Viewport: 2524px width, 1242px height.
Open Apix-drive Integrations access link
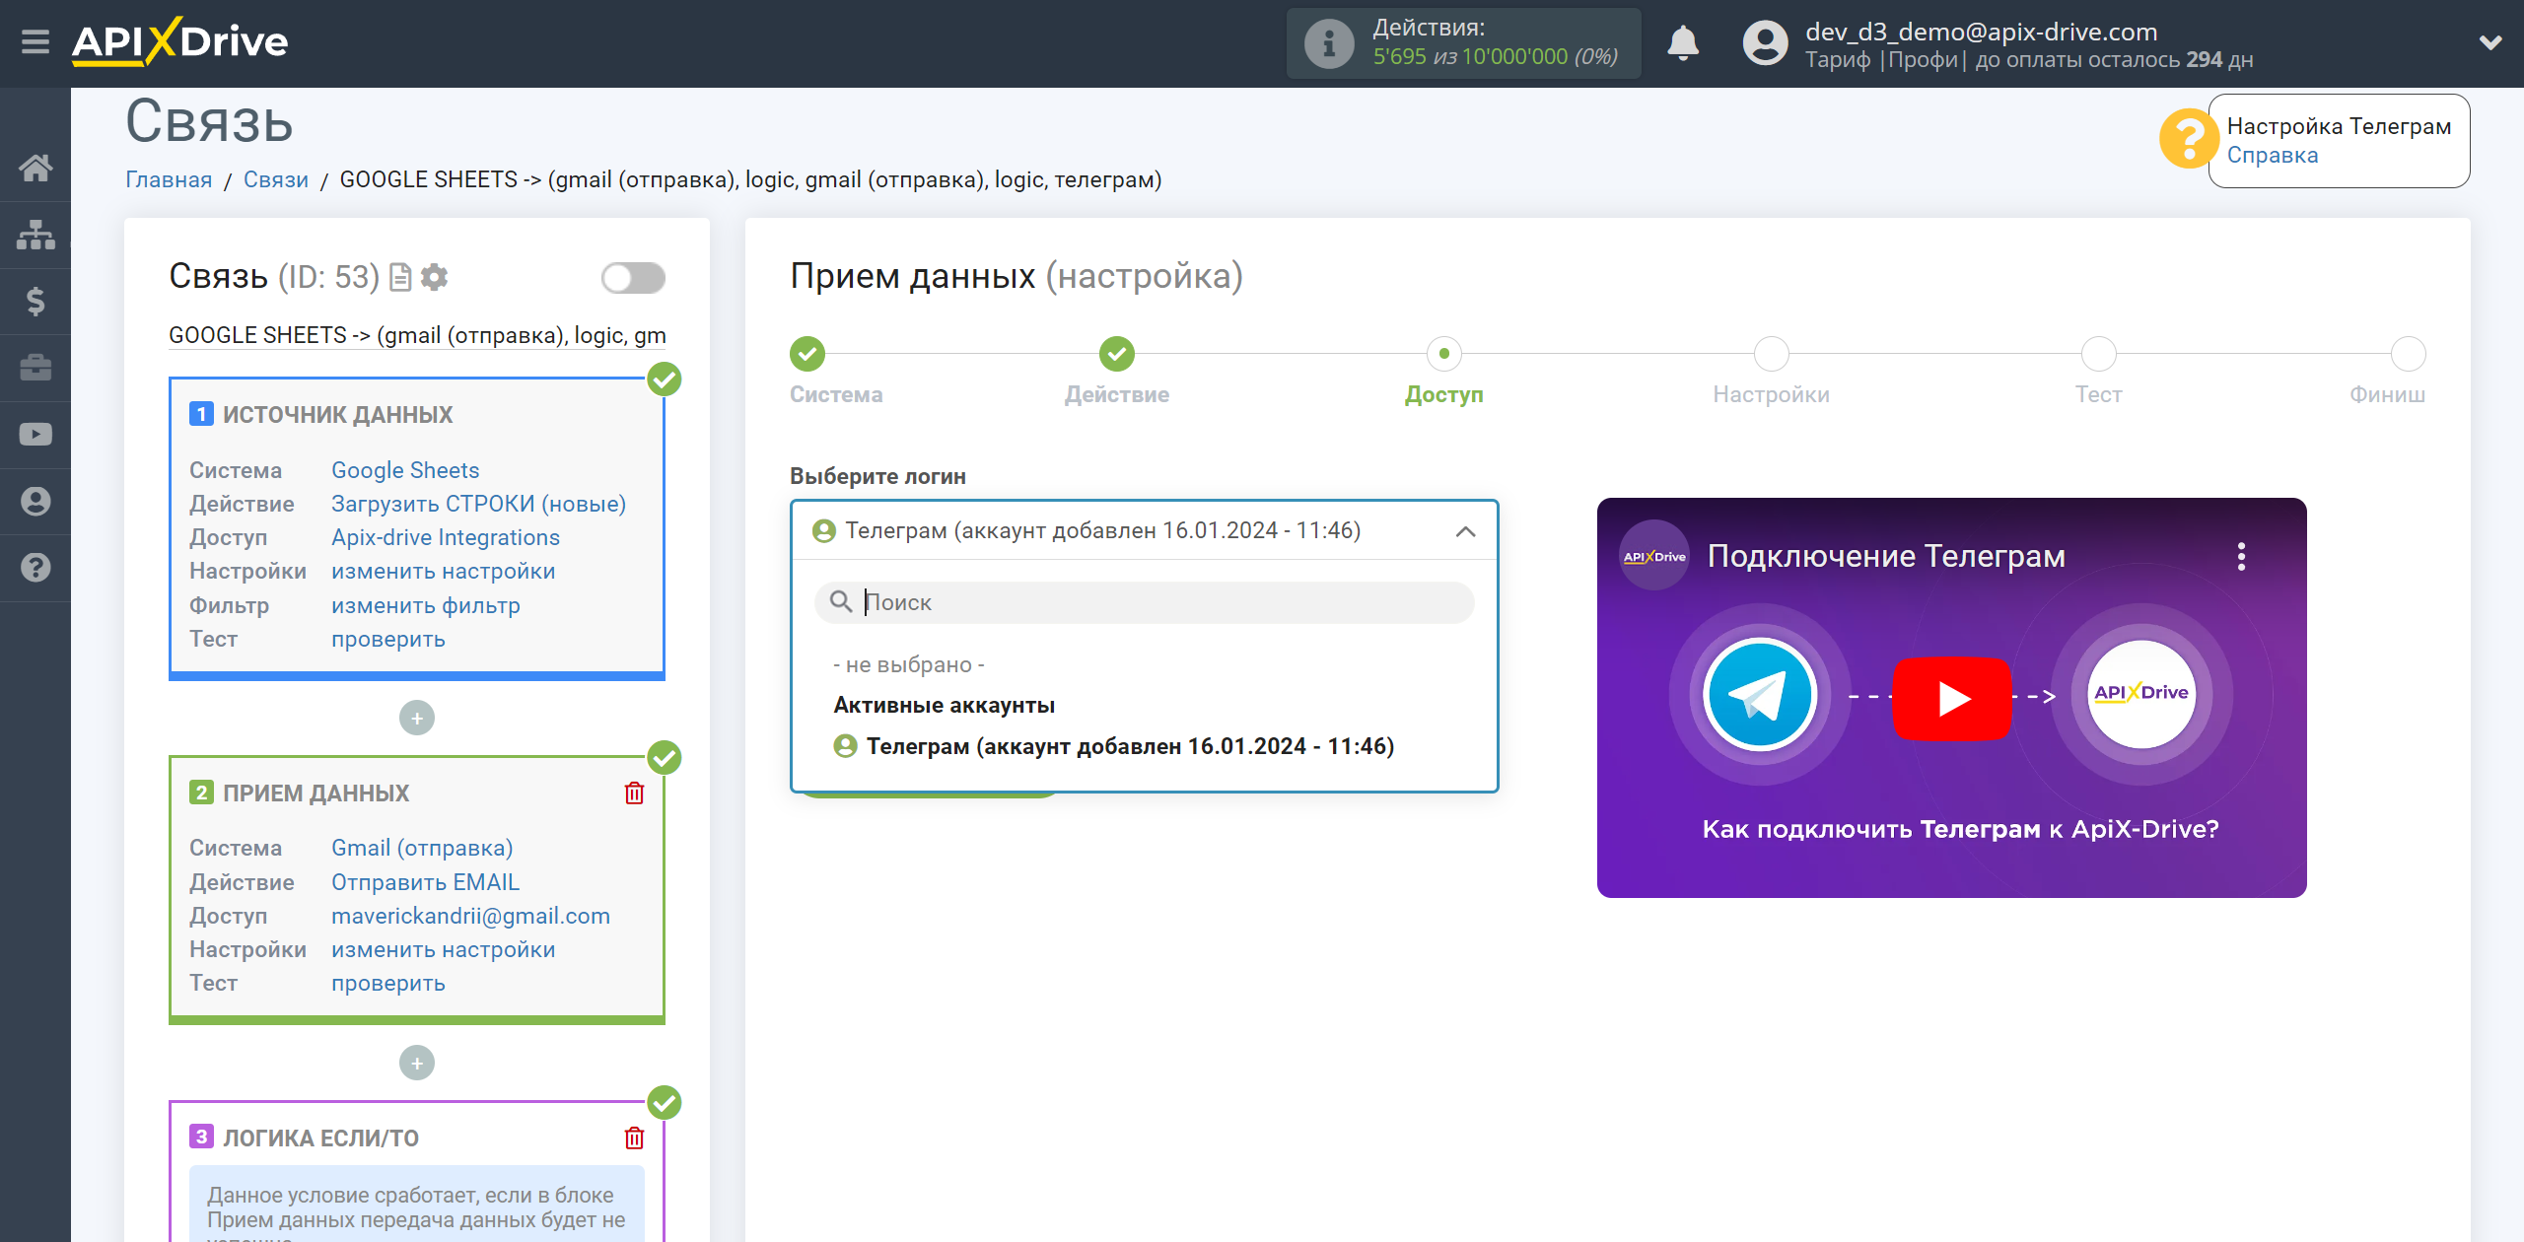point(446,537)
